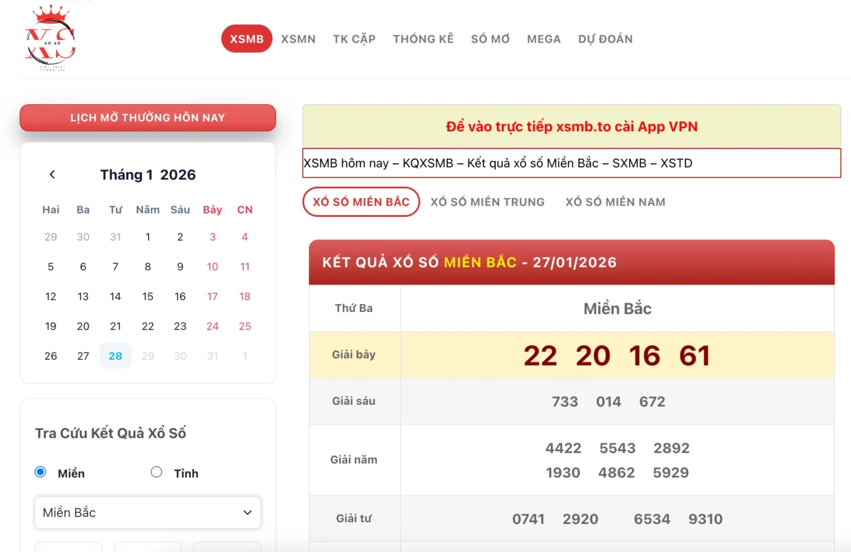Switch to XỔ SỐ MIỀN NAM tab

tap(615, 202)
